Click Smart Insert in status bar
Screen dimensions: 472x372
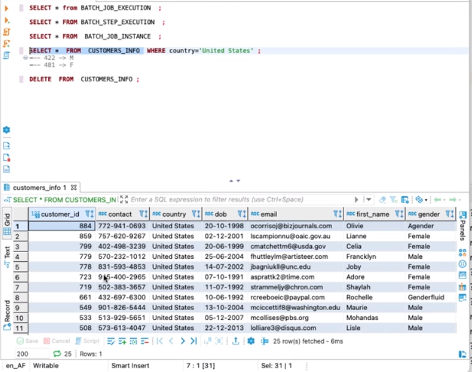click(x=130, y=366)
